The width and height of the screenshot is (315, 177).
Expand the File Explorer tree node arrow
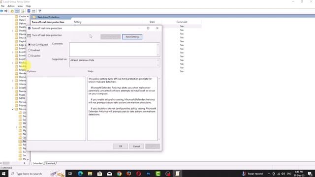(x=13, y=62)
